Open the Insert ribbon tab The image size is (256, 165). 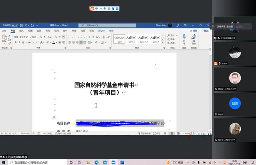(22, 30)
